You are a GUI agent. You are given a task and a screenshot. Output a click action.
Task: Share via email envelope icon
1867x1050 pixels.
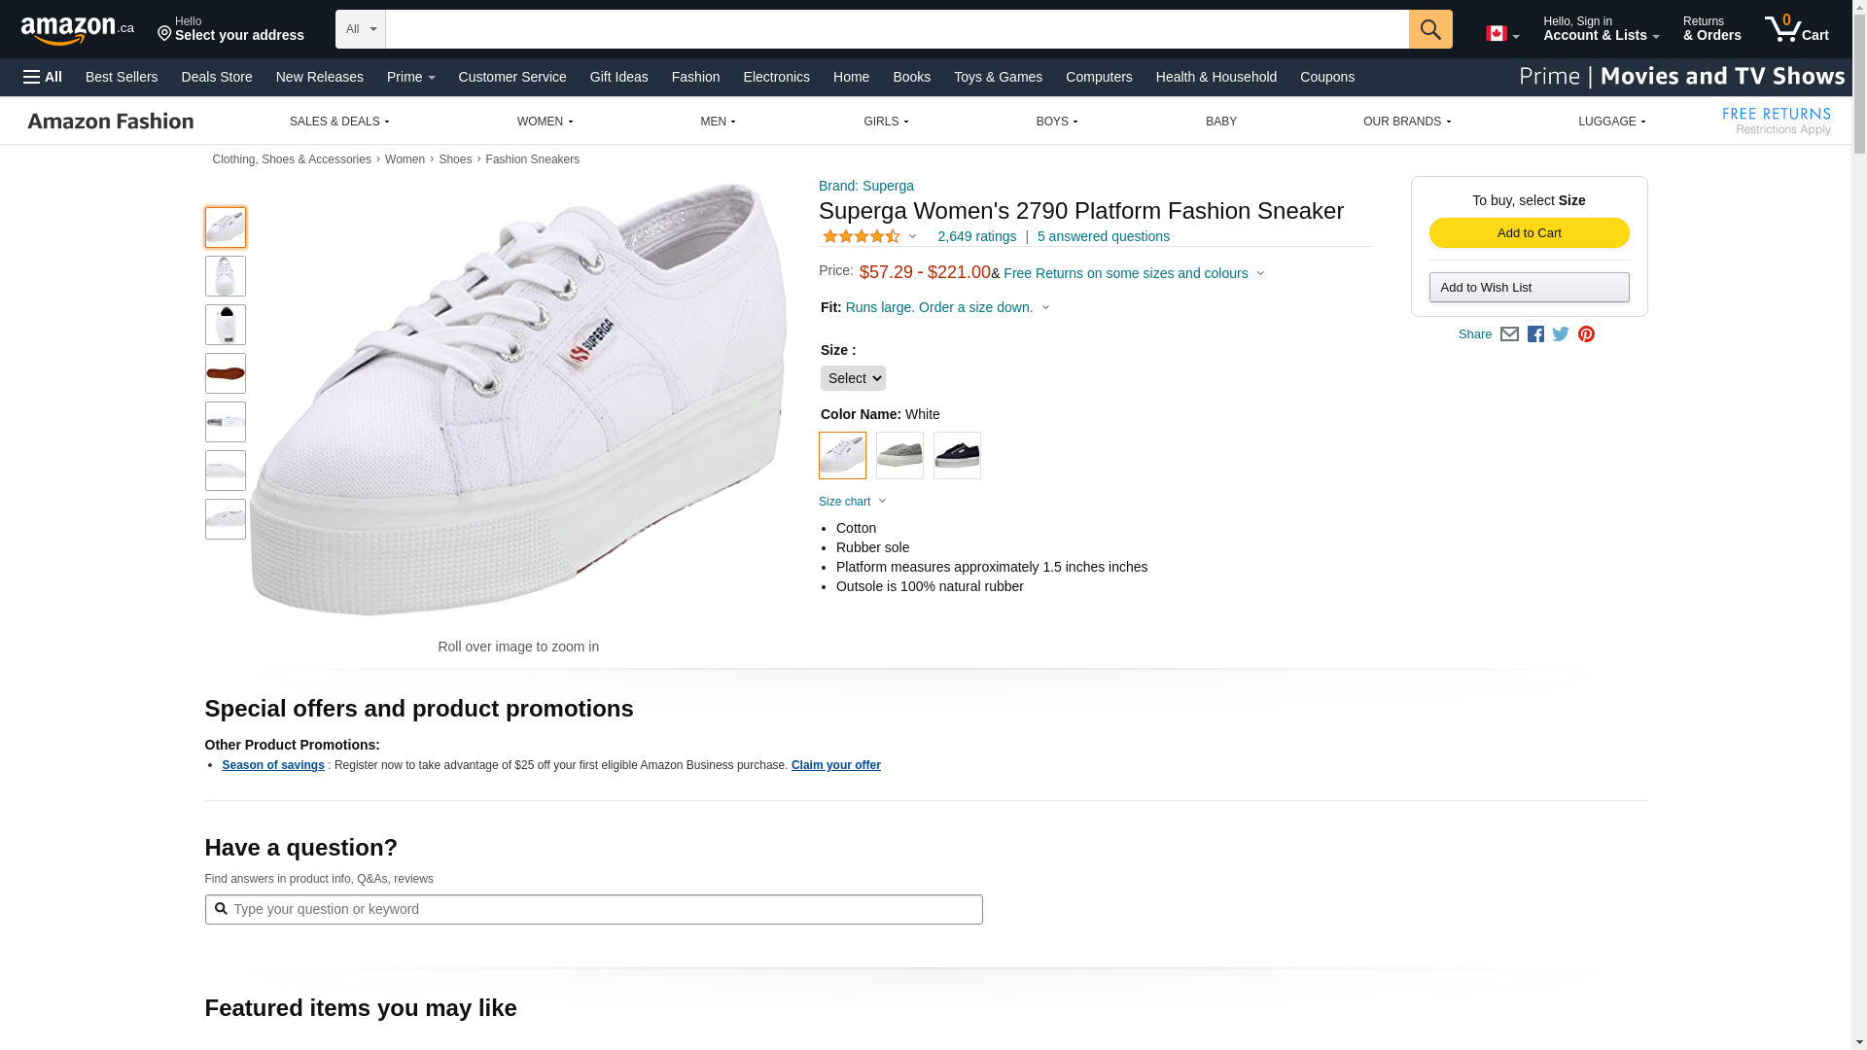pos(1509,334)
